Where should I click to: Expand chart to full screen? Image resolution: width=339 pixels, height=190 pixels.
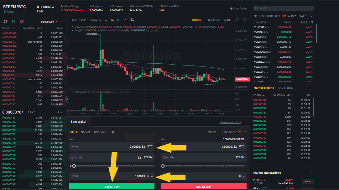[237, 20]
